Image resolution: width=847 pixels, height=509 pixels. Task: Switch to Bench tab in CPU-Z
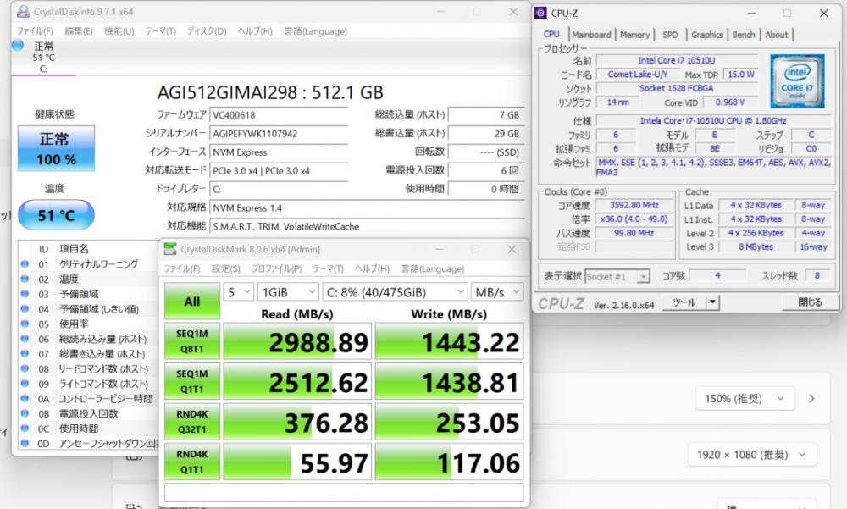744,35
